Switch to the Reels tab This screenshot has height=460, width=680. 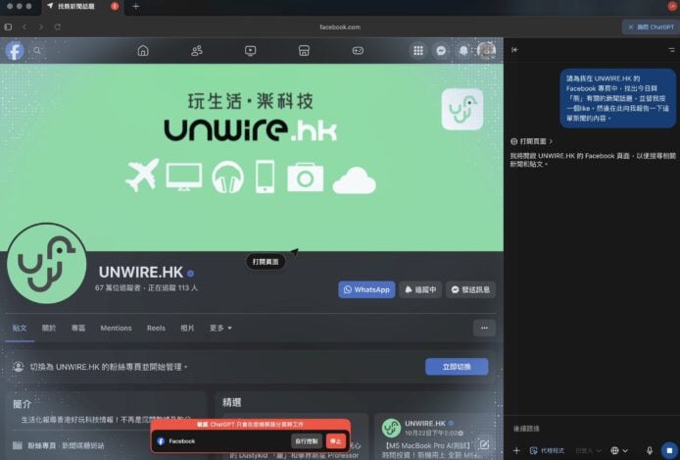tap(156, 328)
